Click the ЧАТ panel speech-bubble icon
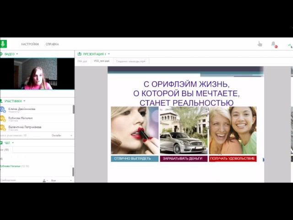This screenshot has height=220, width=293. coord(1,143)
